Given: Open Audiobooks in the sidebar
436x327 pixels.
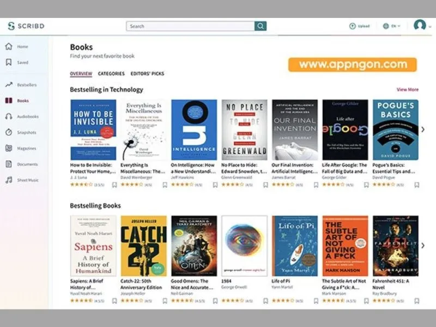Looking at the screenshot, I should 22,117.
